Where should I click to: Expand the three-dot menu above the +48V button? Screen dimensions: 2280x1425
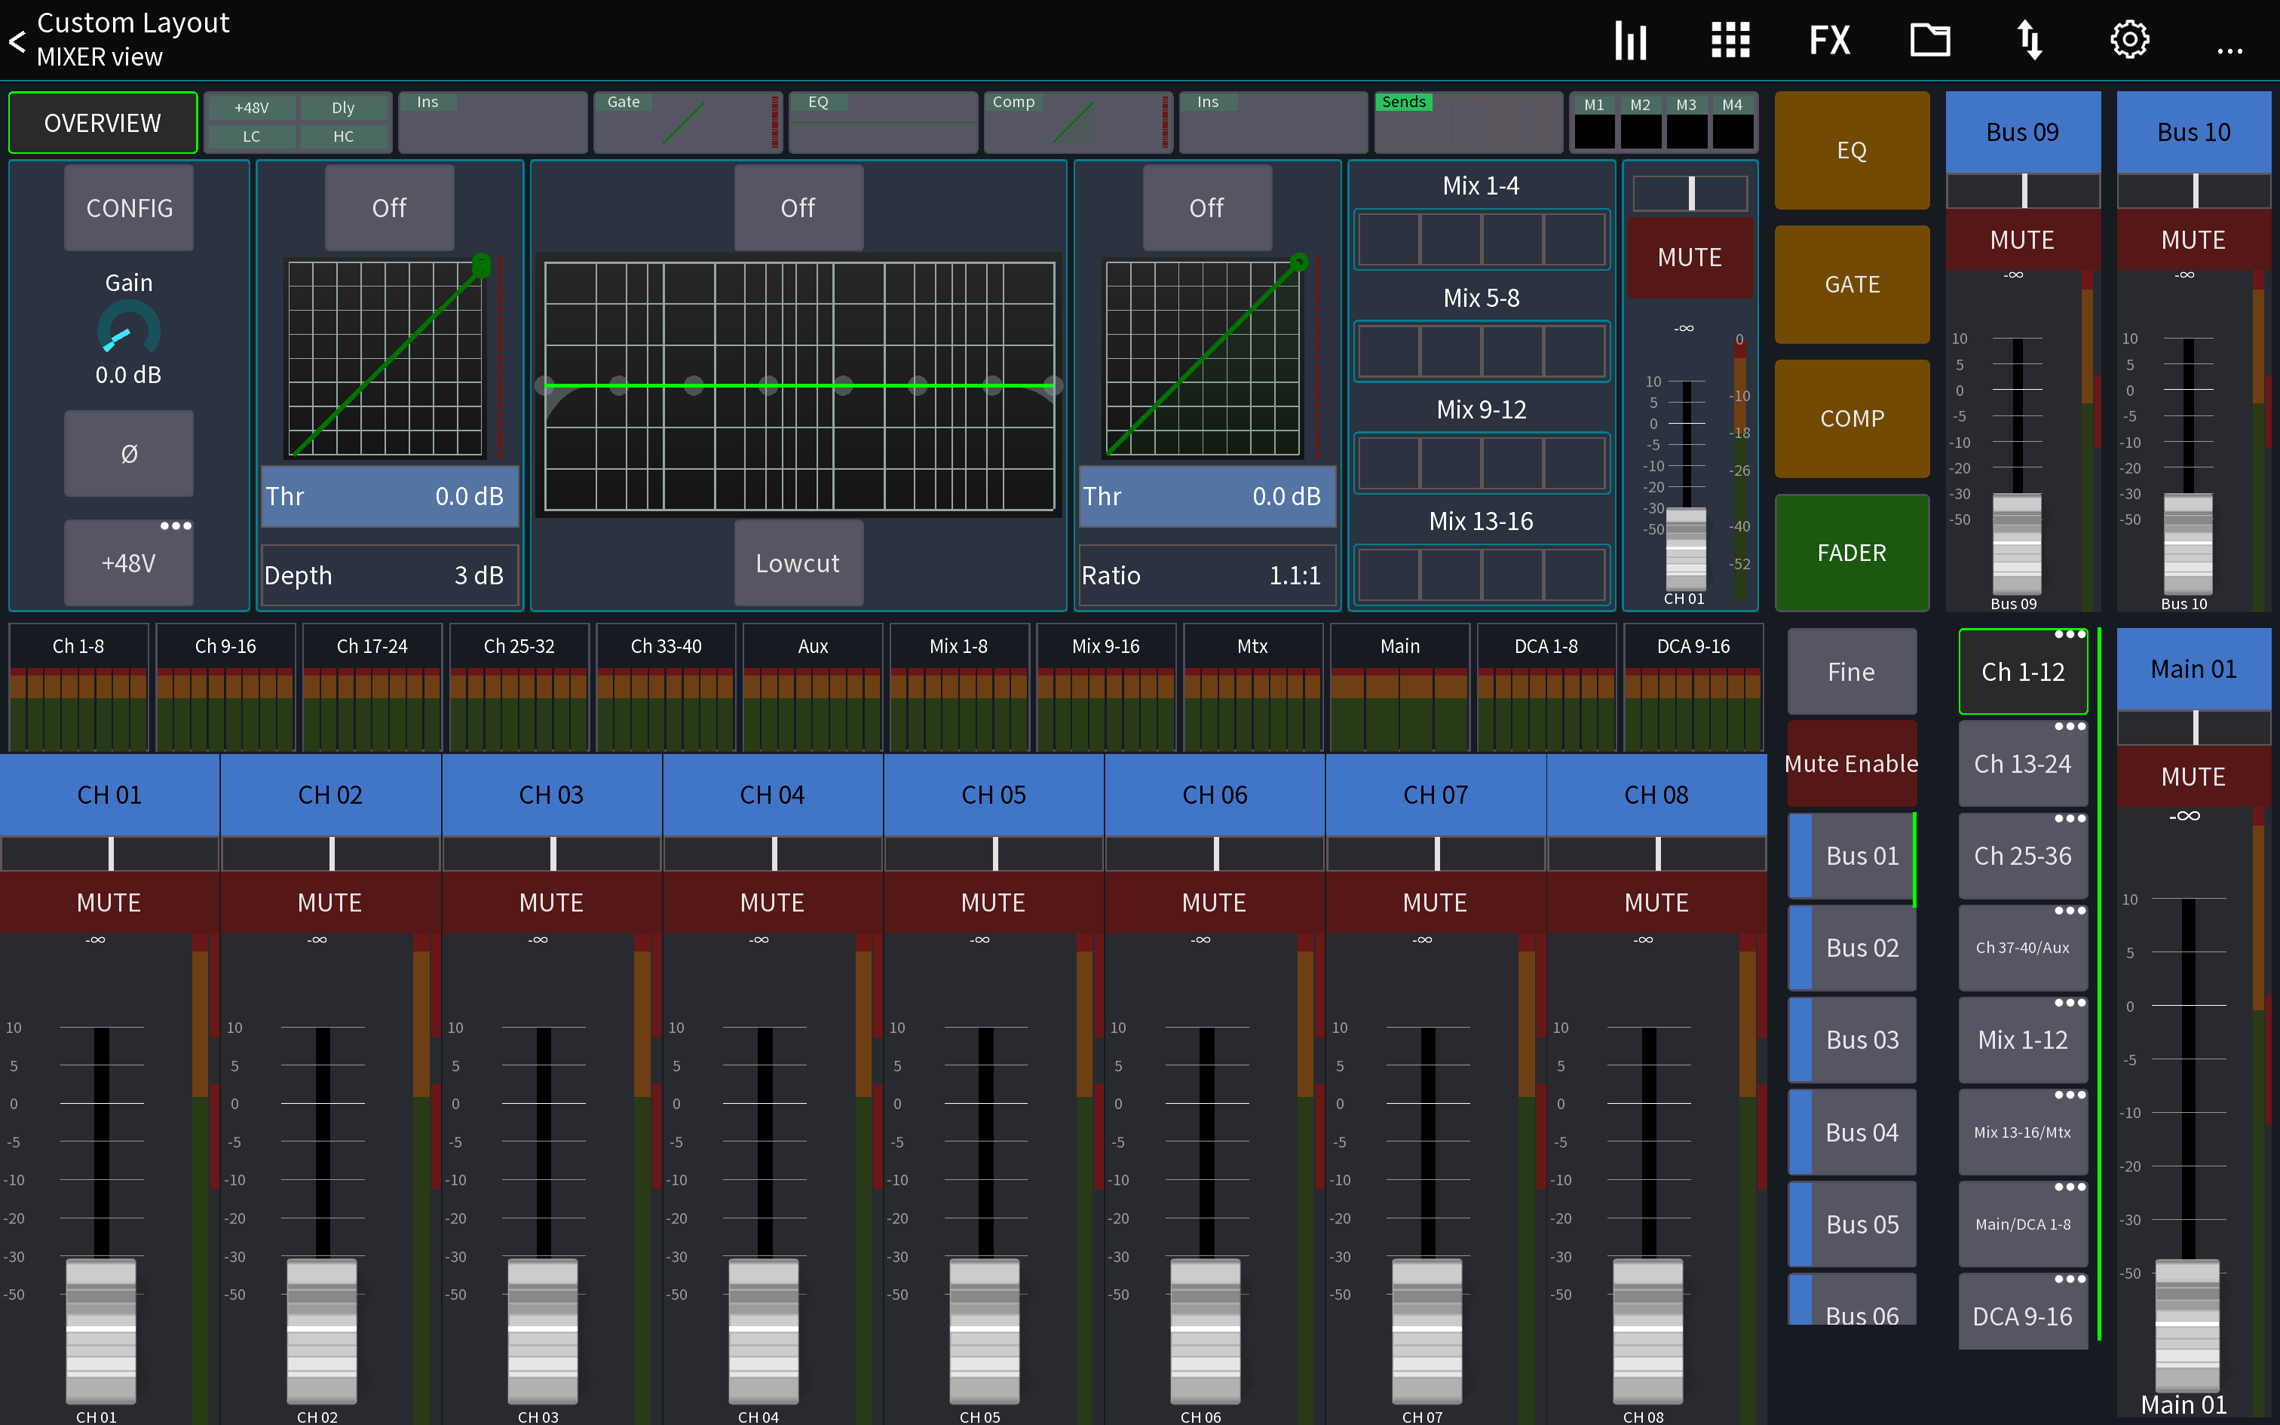pos(177,526)
